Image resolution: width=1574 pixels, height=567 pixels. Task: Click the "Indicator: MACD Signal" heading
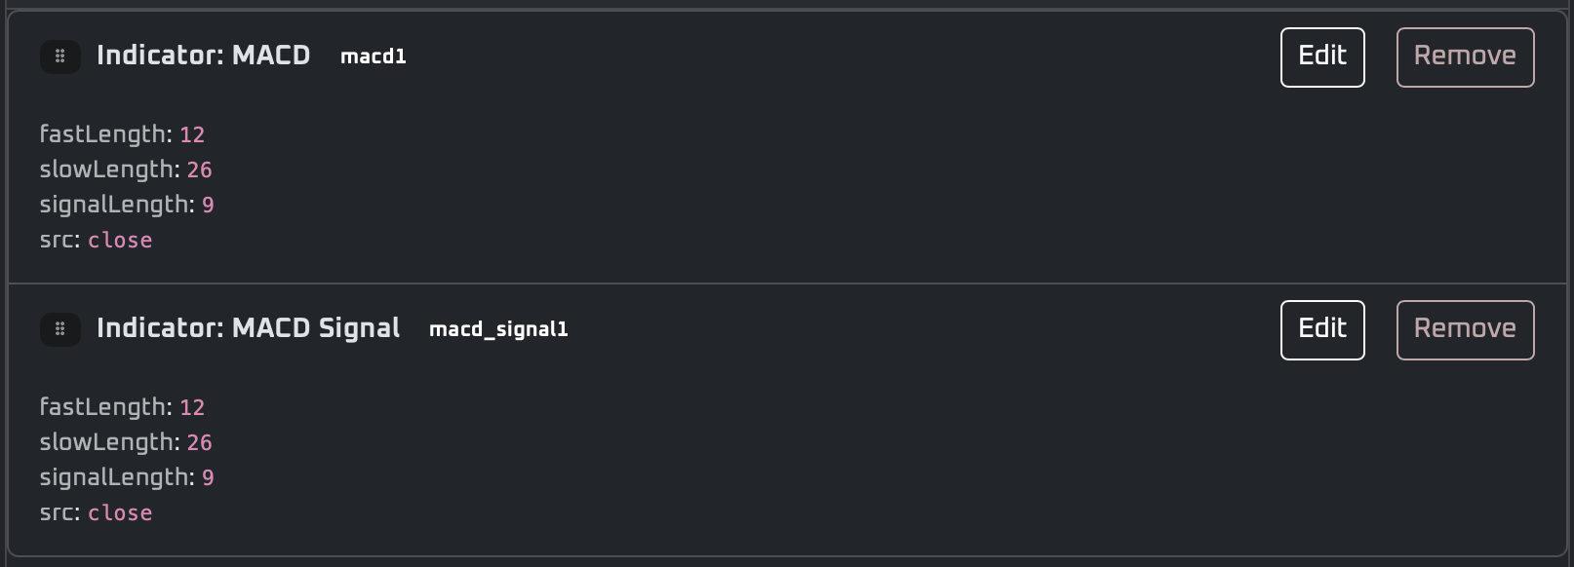248,328
